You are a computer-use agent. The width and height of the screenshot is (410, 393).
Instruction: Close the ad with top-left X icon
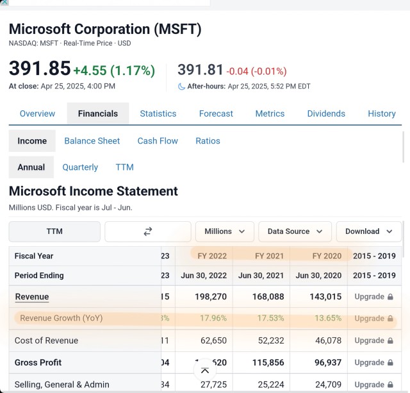tap(4, 3)
